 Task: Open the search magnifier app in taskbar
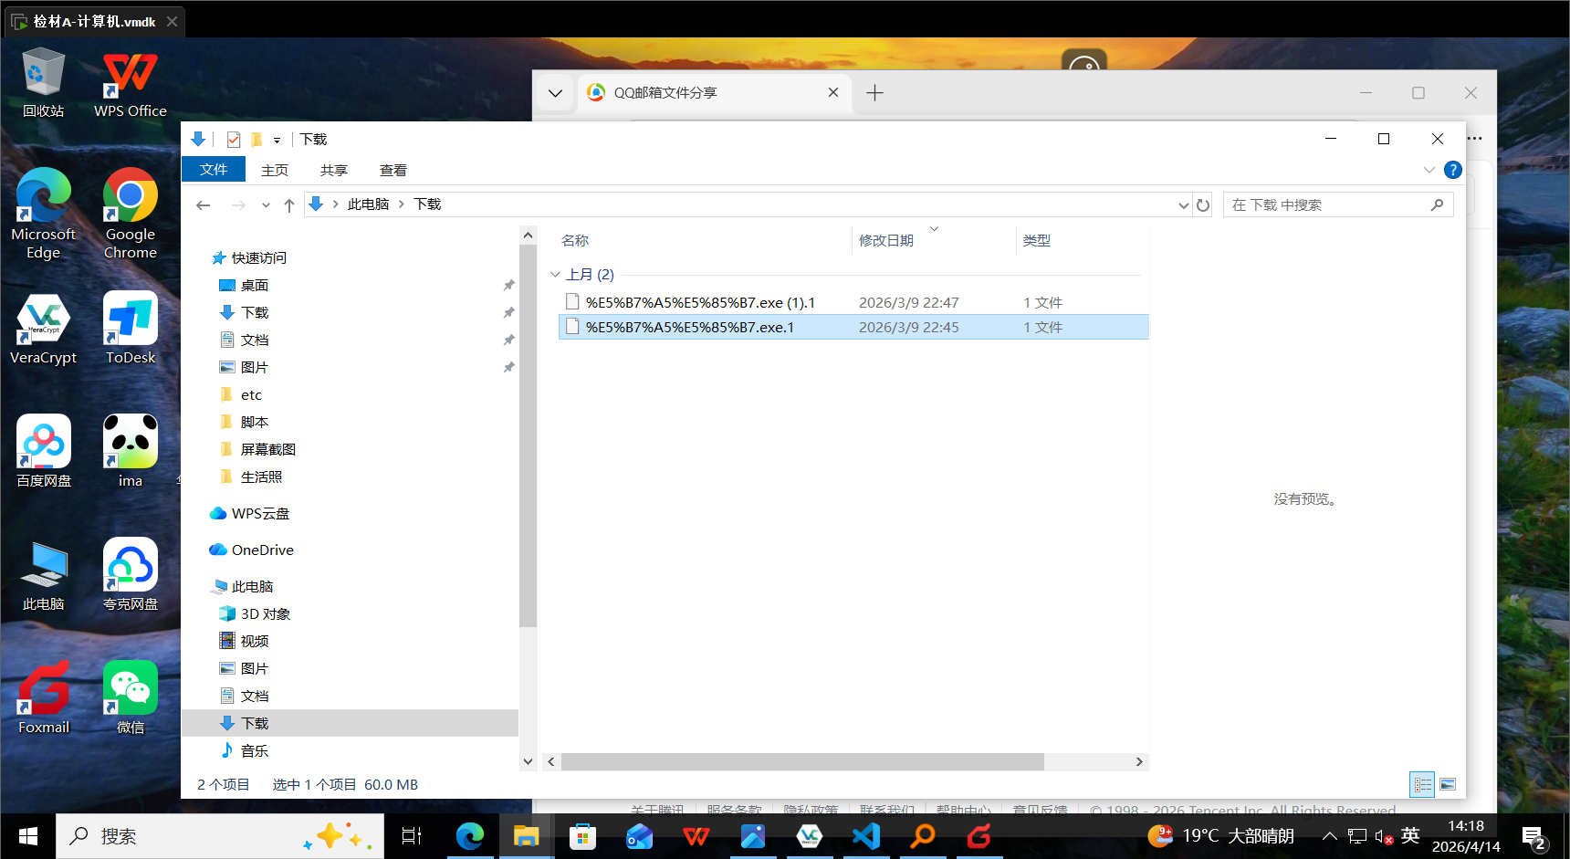923,836
